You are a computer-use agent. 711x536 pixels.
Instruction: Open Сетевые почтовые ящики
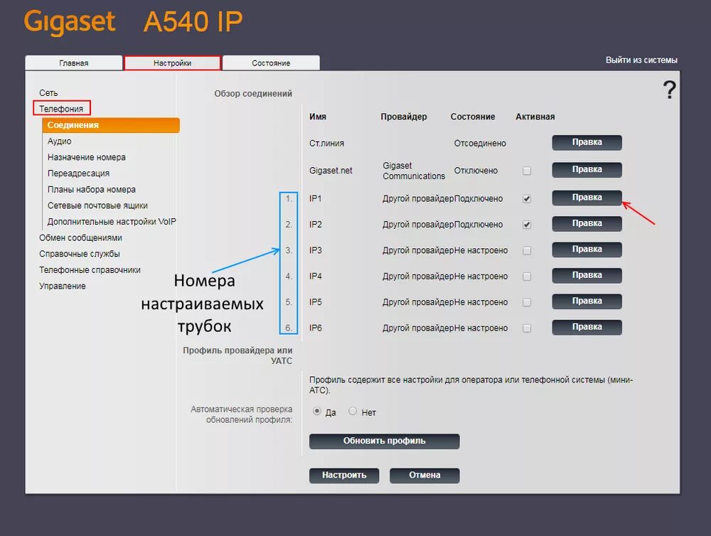click(x=97, y=205)
